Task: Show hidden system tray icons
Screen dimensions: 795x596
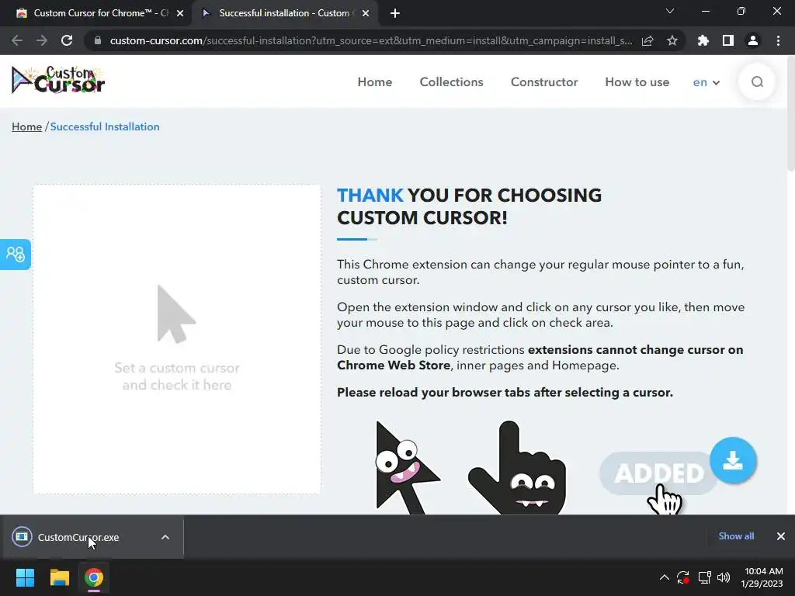Action: (x=665, y=577)
